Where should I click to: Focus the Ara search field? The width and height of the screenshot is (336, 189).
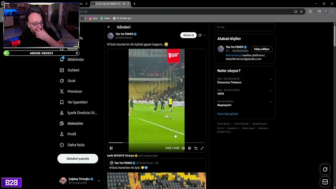pos(245,27)
